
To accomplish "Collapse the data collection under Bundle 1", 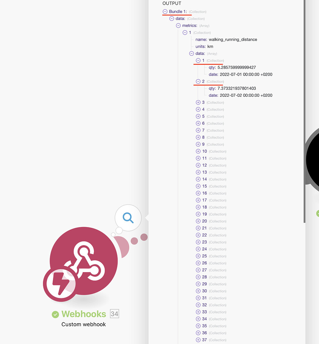I will [171, 18].
